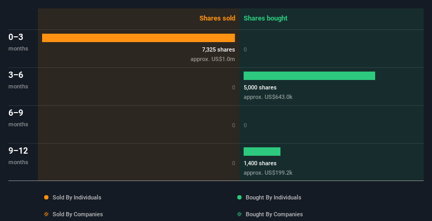Click the green 3–6 months shares bought bar
Viewport: 432px width, 221px height.
click(309, 76)
